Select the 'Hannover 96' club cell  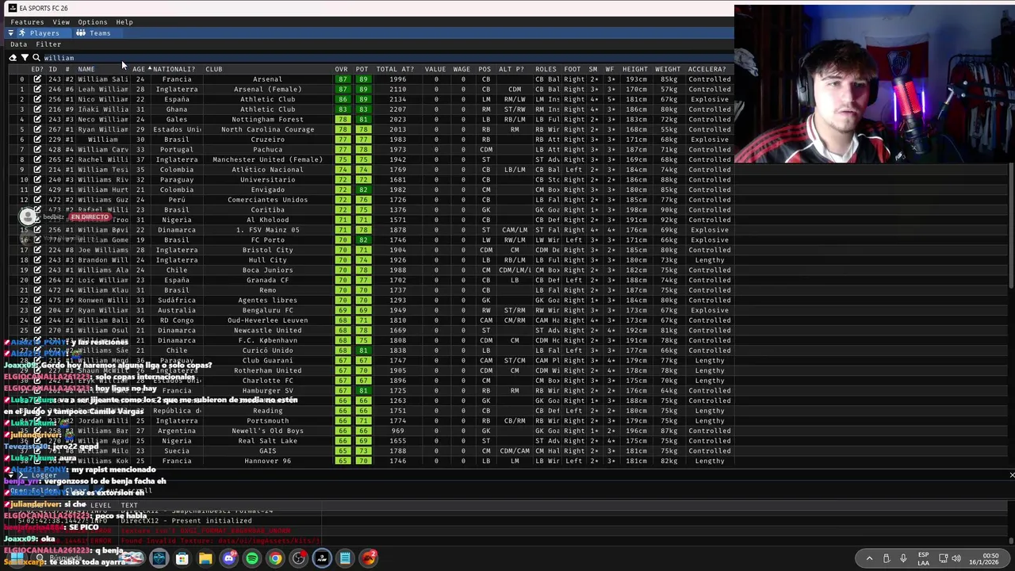click(x=267, y=461)
